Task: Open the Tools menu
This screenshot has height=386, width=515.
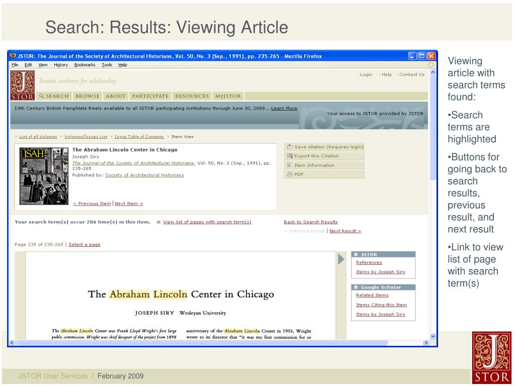Action: [107, 65]
